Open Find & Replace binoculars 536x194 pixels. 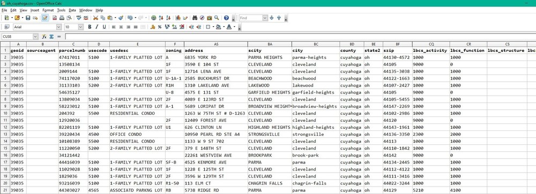coord(195,18)
